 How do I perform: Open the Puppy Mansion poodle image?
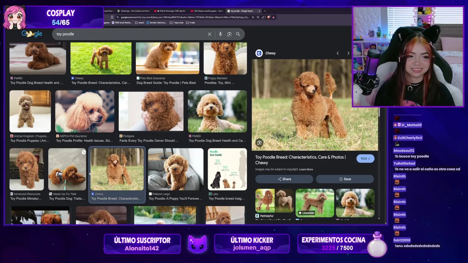[225, 58]
